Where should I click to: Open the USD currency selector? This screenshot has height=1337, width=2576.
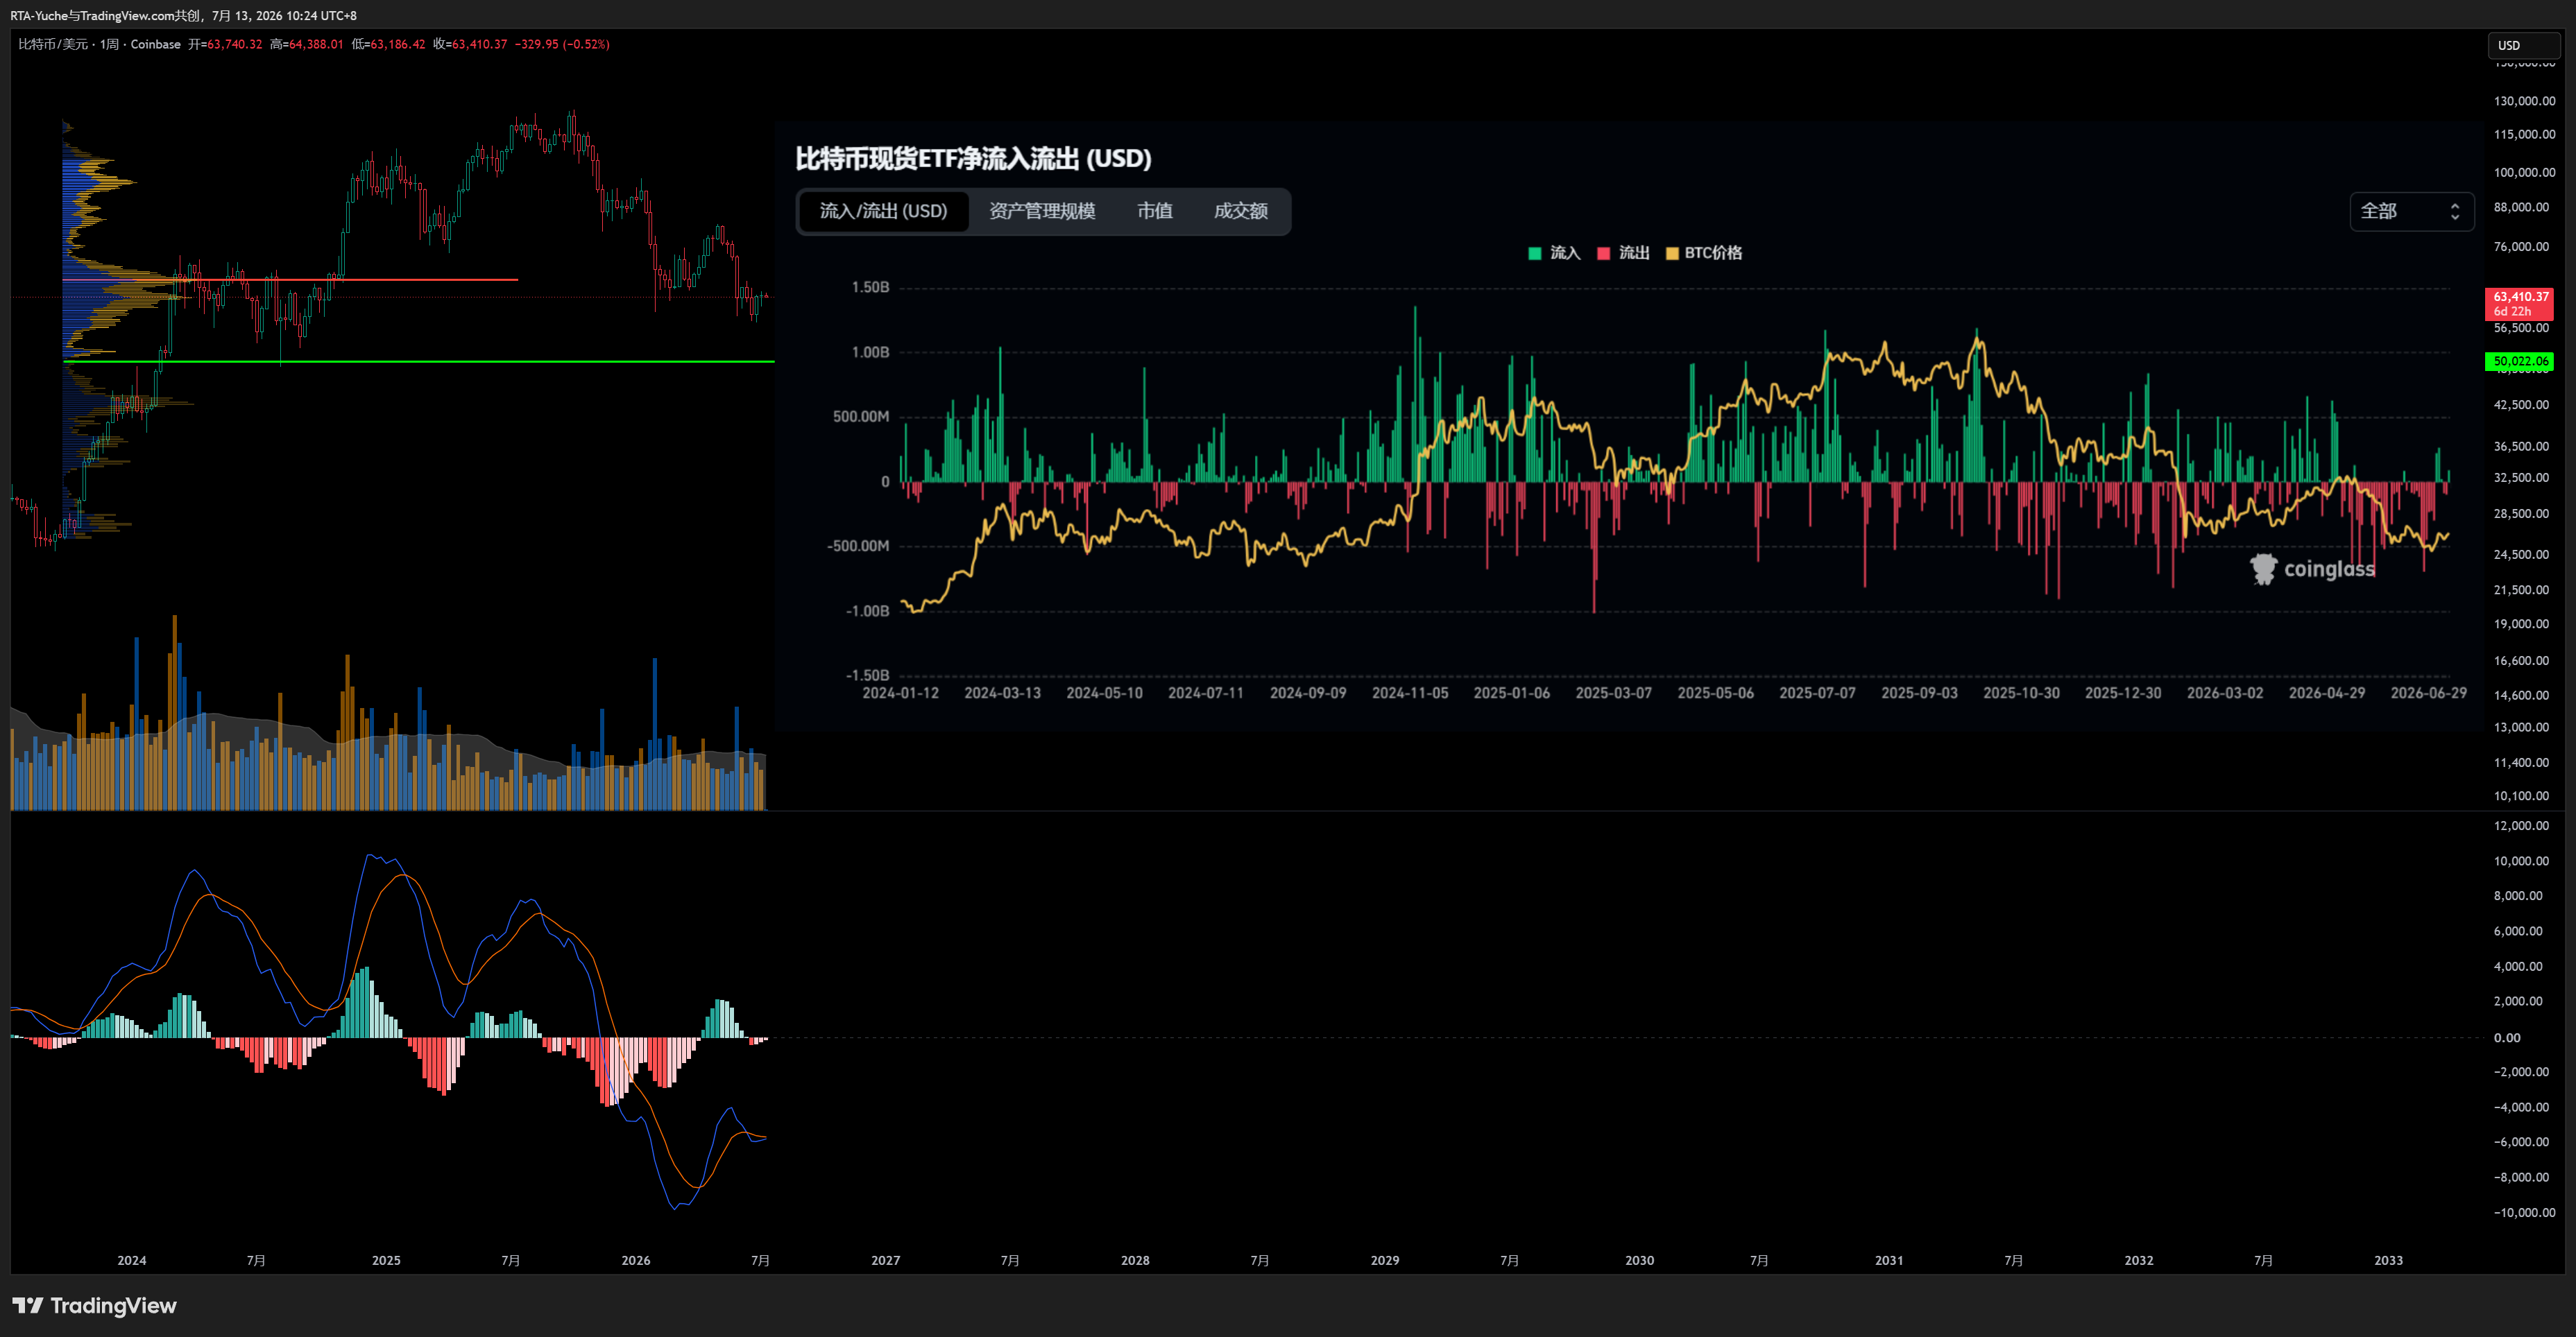2523,45
